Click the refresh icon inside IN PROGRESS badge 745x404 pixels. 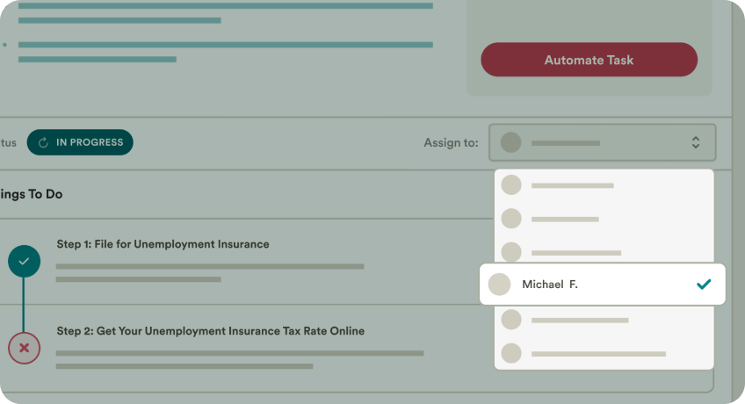43,142
